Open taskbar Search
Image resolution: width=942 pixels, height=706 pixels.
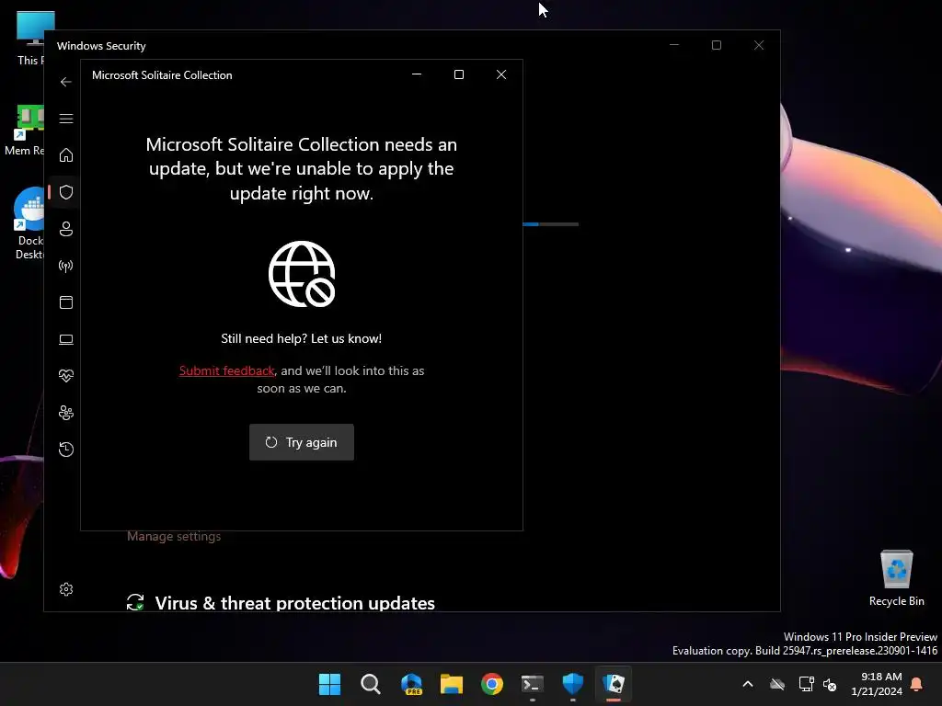point(370,684)
